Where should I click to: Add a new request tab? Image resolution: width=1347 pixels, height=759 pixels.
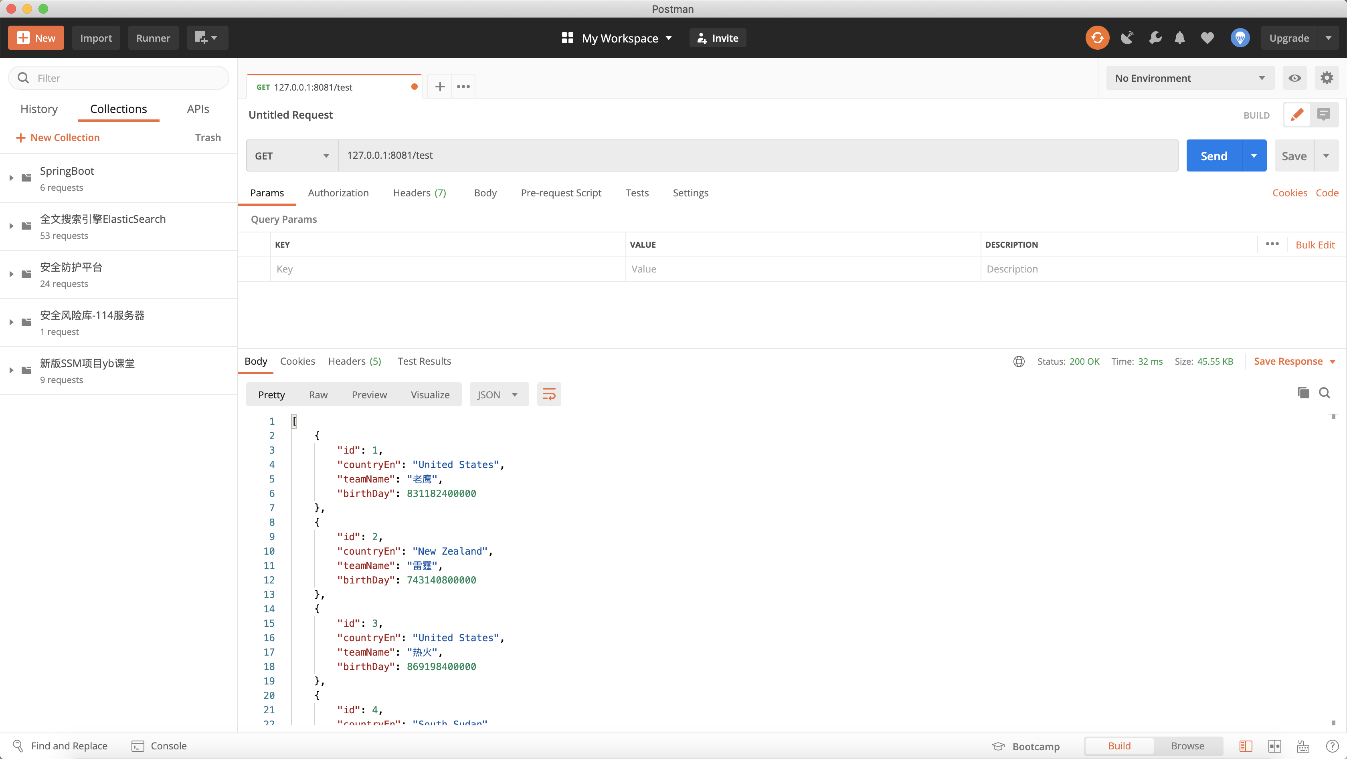[x=440, y=87]
